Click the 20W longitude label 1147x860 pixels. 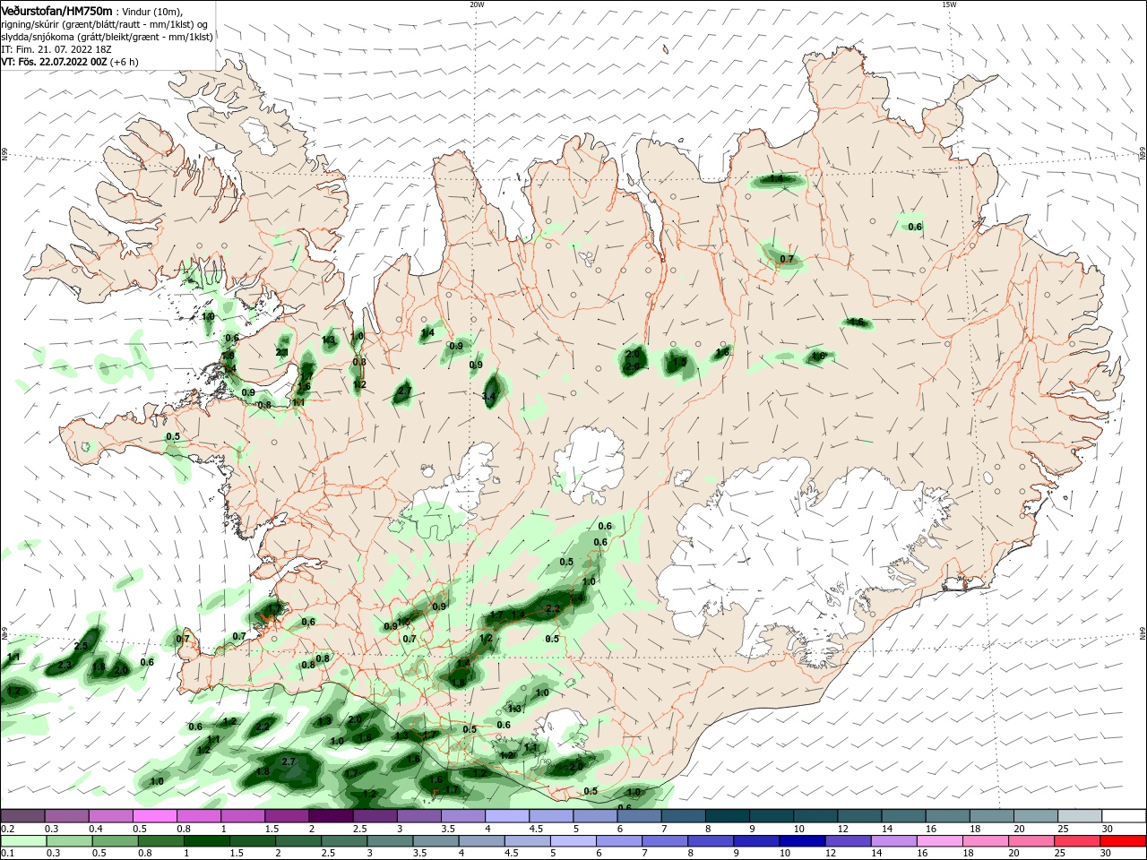pos(477,4)
